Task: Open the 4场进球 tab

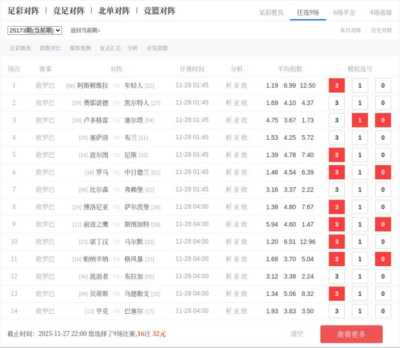Action: pyautogui.click(x=381, y=12)
